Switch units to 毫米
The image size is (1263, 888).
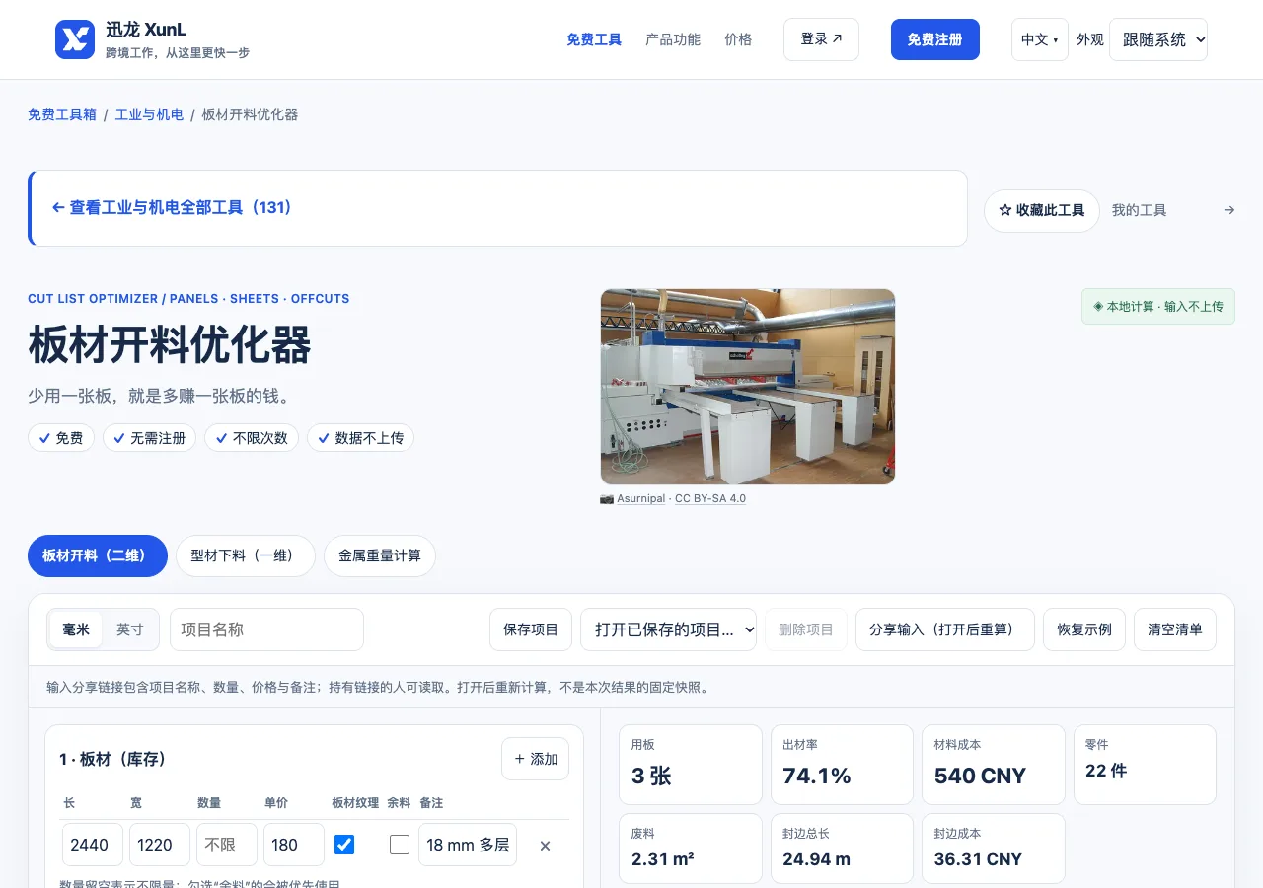pos(76,629)
